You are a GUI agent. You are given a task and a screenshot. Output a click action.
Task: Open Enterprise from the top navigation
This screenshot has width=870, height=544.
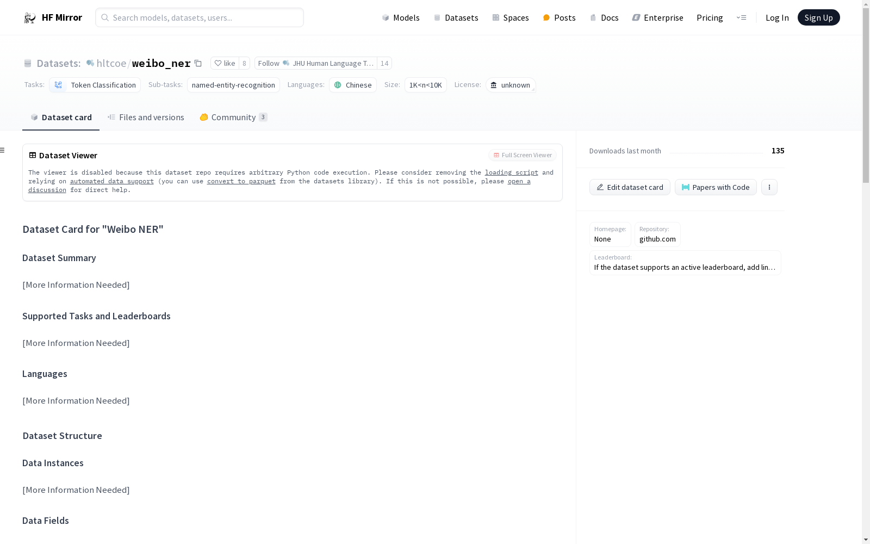[657, 17]
